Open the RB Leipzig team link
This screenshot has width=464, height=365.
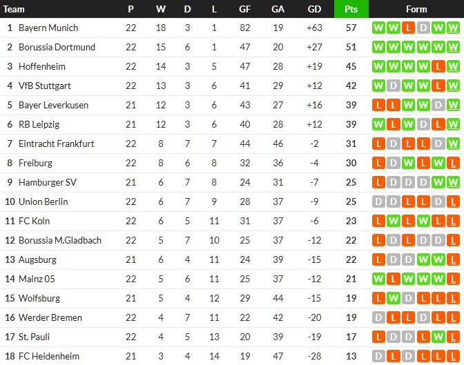pos(39,125)
